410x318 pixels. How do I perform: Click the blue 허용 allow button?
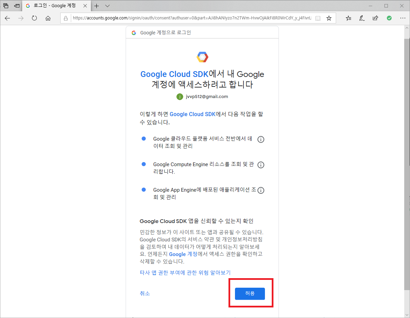pyautogui.click(x=250, y=293)
